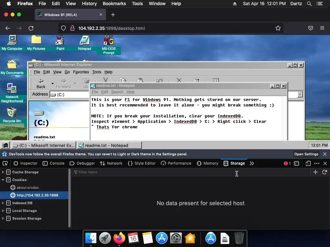Viewport: 330px width, 247px height.
Task: Open Firefox application hamburger menu
Action: (322, 28)
